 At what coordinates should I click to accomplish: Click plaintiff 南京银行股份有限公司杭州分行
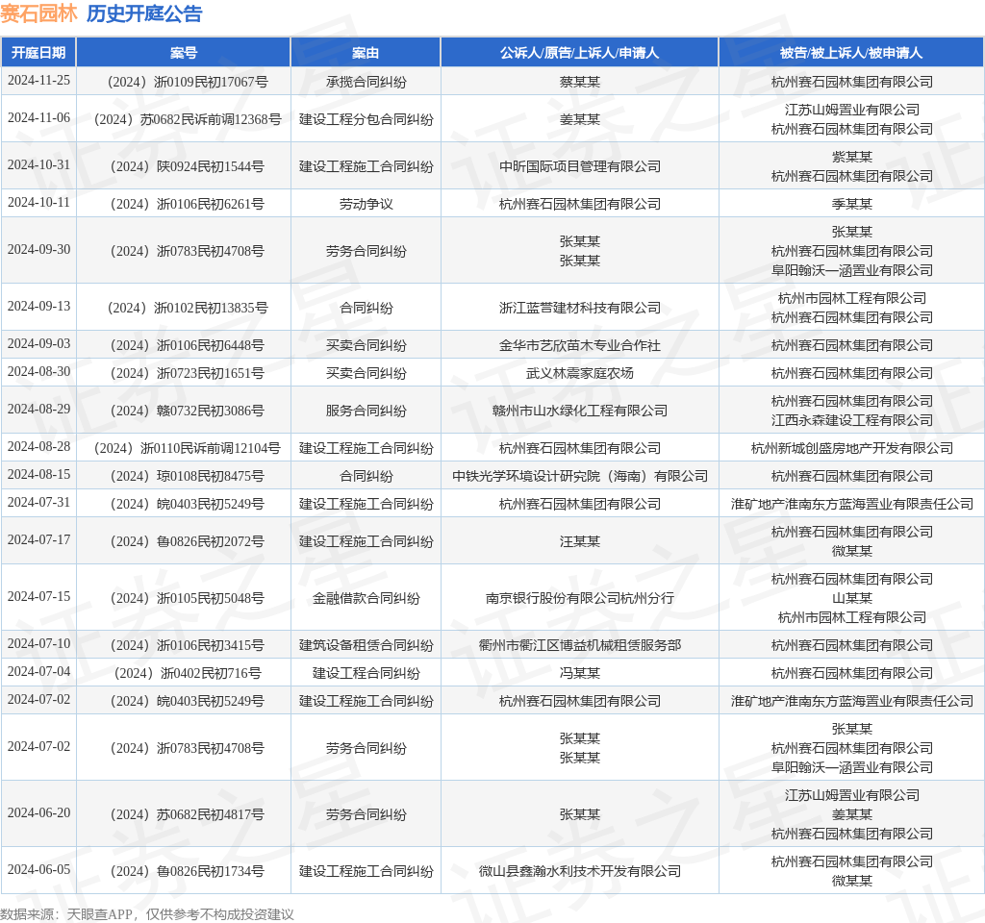pyautogui.click(x=580, y=598)
